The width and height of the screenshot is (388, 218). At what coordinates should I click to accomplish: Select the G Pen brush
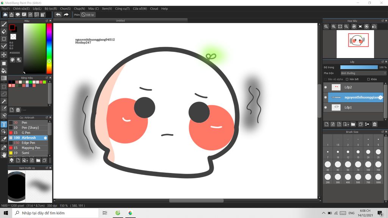click(x=28, y=133)
